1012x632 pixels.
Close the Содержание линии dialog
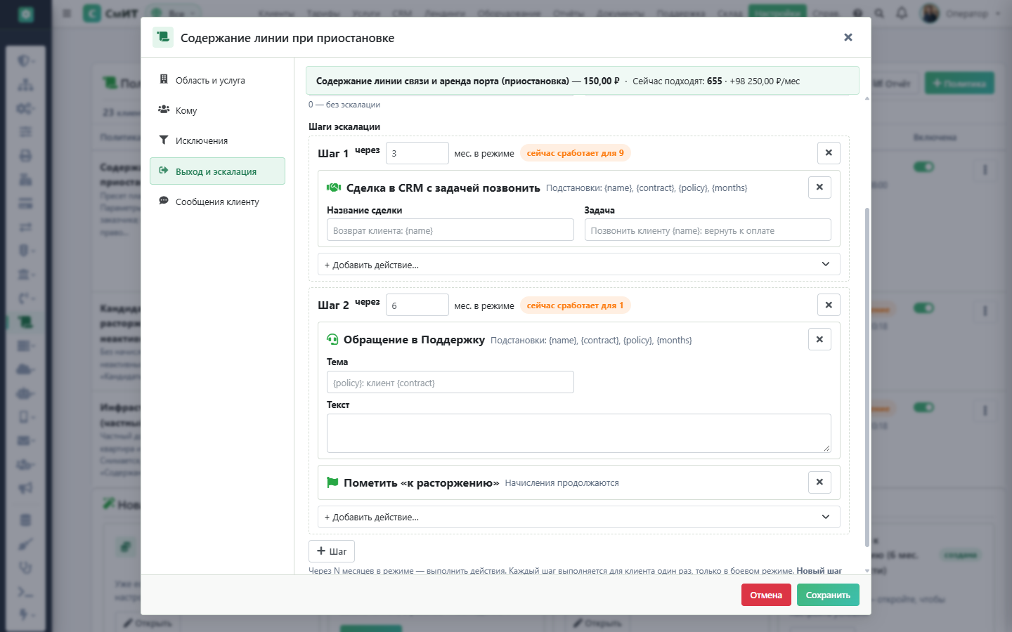848,37
